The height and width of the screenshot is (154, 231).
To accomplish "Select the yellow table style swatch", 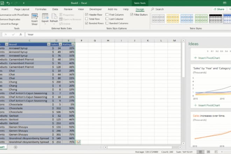I will coord(173,19).
